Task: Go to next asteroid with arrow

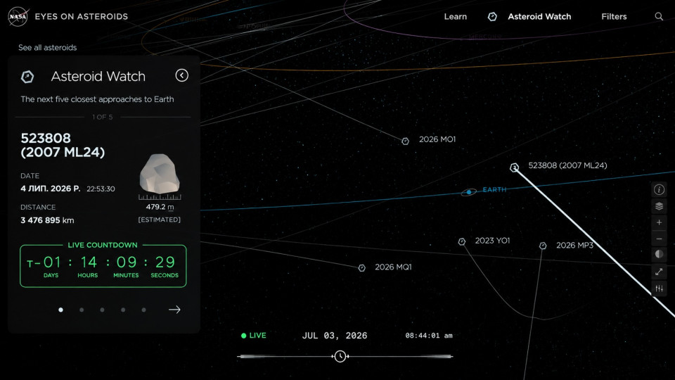Action: click(174, 310)
